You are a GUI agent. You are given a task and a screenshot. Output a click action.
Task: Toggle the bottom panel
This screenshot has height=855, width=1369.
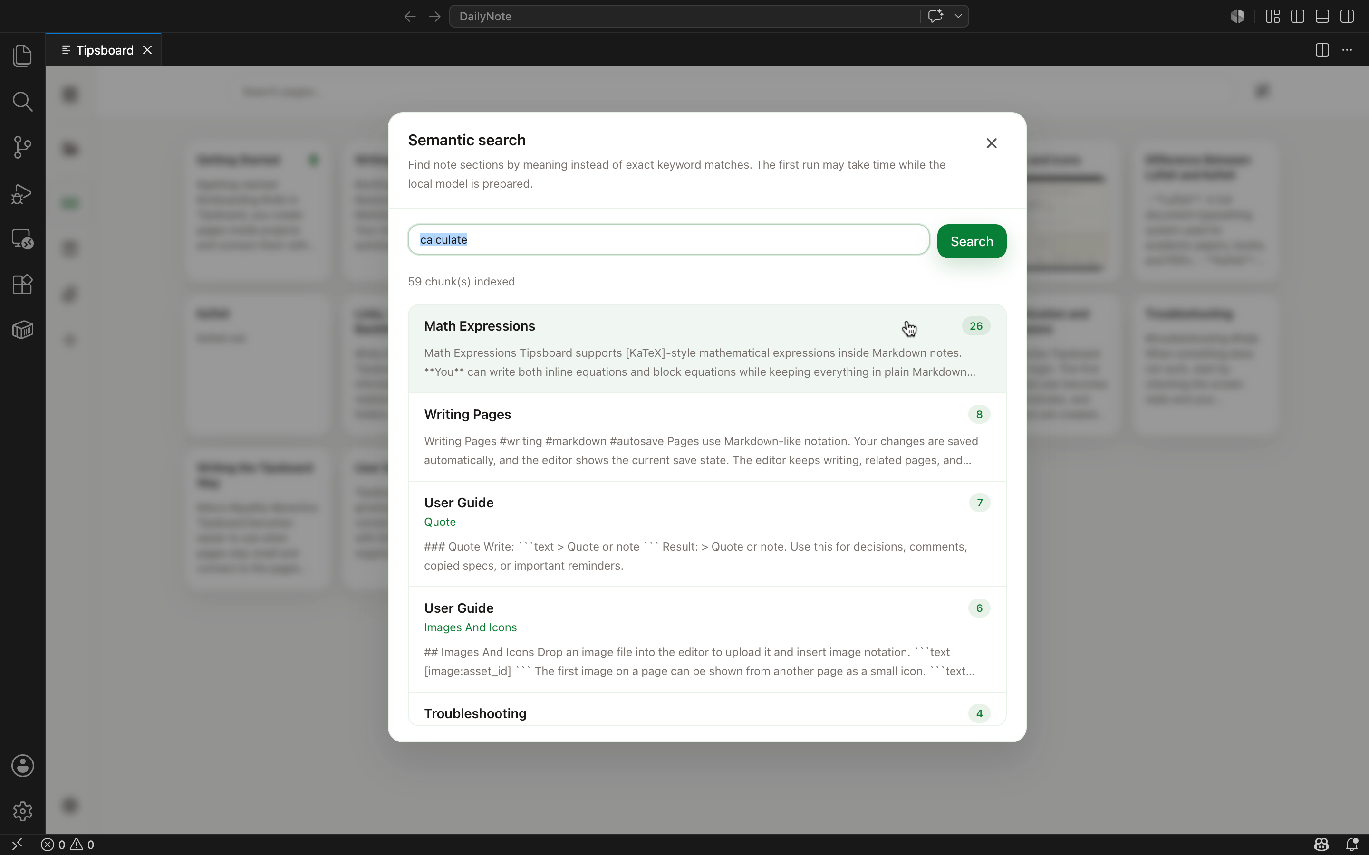coord(1322,17)
